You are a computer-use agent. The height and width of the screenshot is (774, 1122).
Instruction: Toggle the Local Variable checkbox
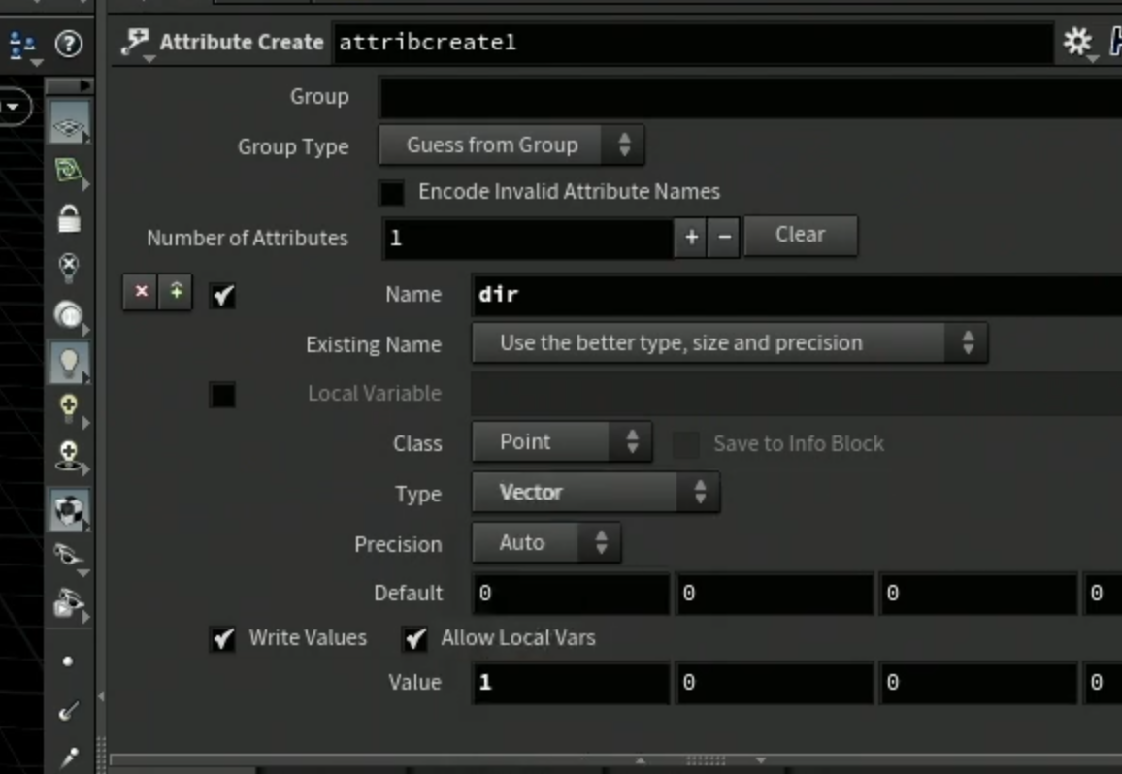(x=222, y=394)
